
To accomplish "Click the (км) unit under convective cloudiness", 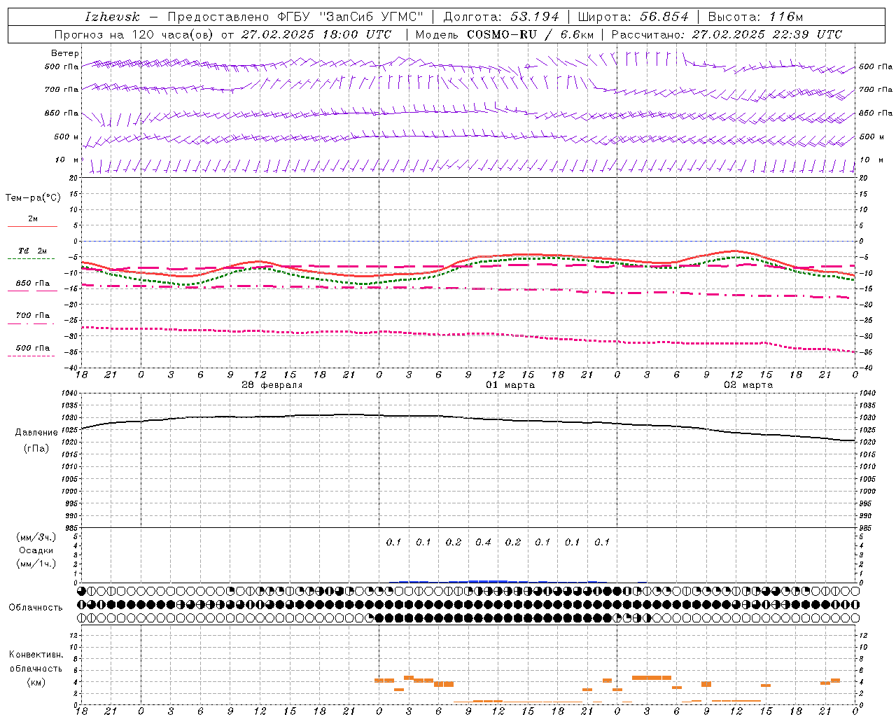I will pos(36,682).
